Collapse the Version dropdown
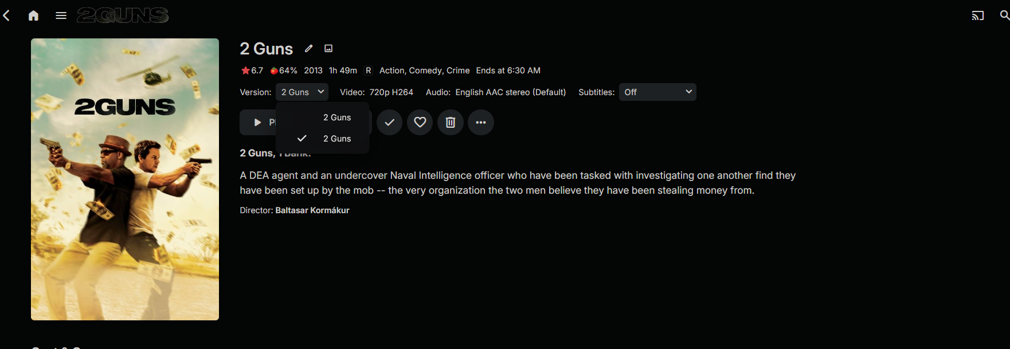Screen dimensions: 1010x349 [302, 92]
